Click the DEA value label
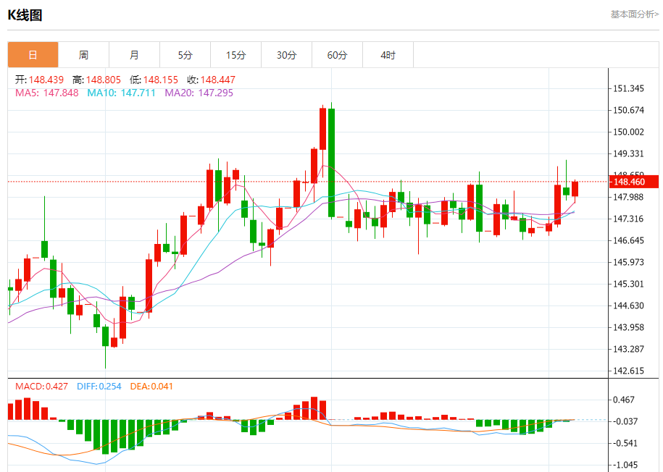Viewport: 663px width, 472px height. [151, 387]
